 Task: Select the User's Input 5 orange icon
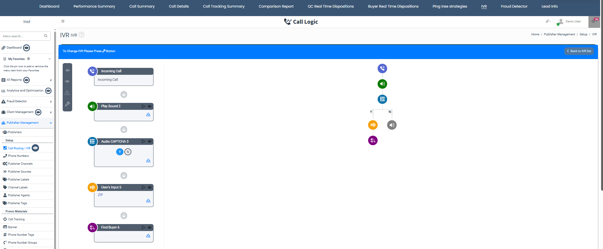click(92, 187)
